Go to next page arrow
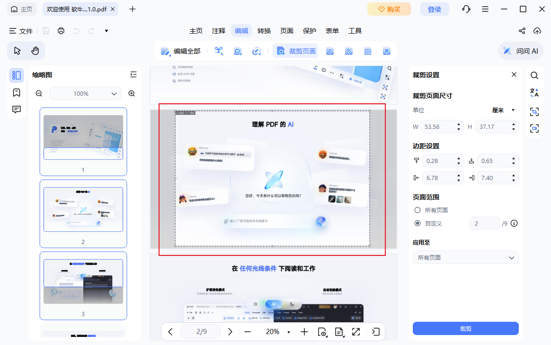Screen dimensions: 551x345 tap(230, 332)
